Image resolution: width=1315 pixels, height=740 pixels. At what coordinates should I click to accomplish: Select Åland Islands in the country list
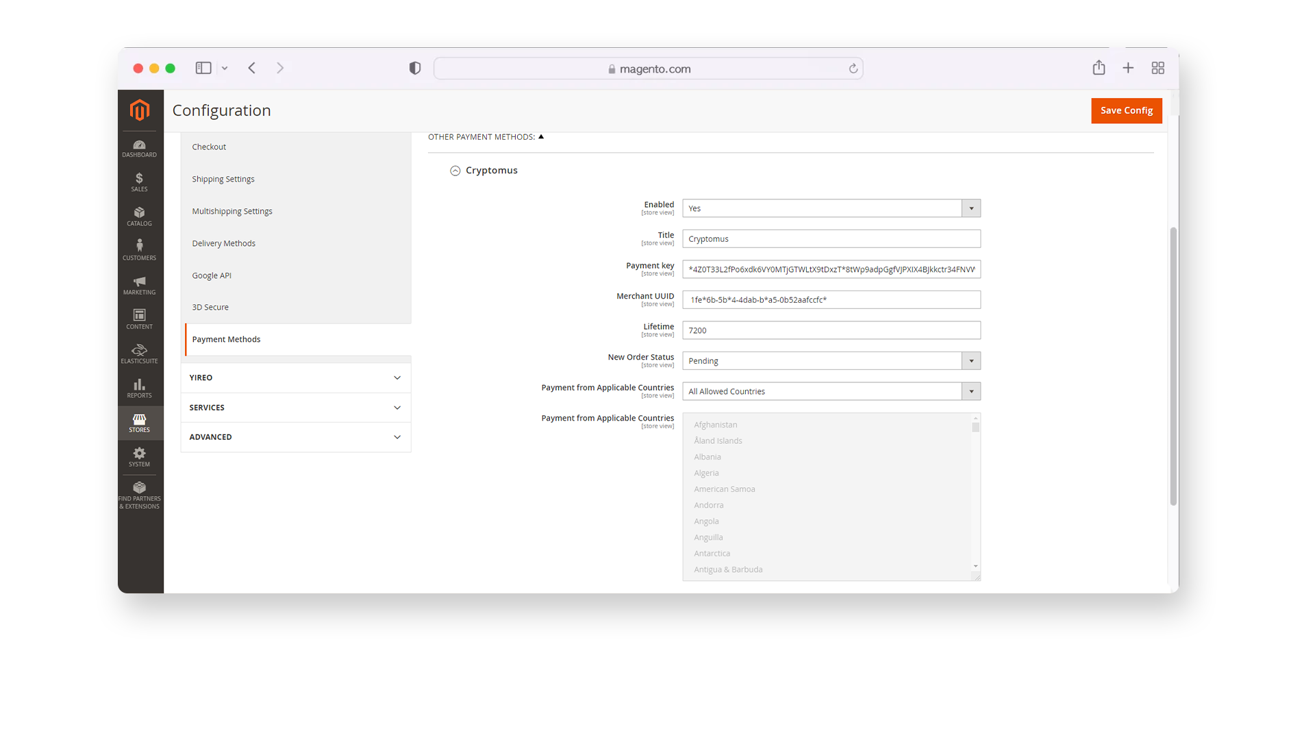pos(718,441)
